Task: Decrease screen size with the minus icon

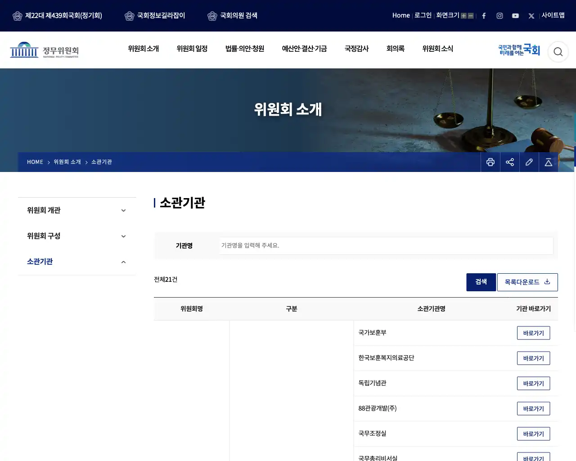Action: coord(471,16)
